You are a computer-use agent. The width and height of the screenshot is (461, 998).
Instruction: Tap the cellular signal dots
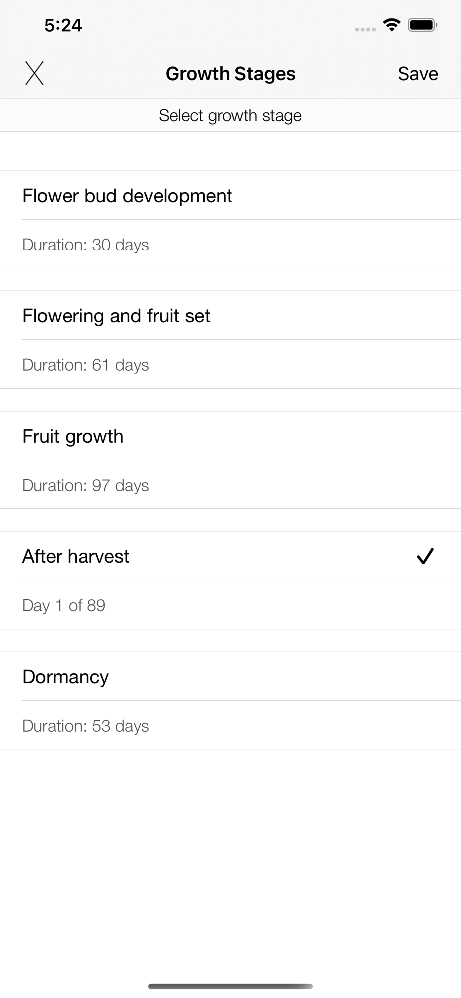(365, 29)
